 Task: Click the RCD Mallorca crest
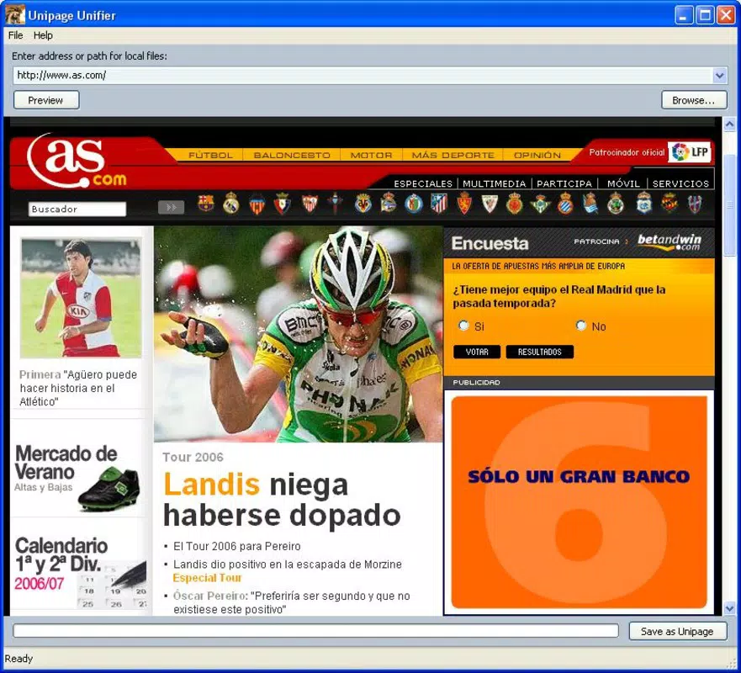pyautogui.click(x=514, y=204)
